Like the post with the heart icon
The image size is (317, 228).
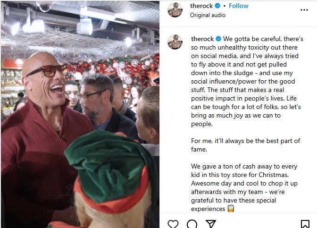pyautogui.click(x=173, y=224)
